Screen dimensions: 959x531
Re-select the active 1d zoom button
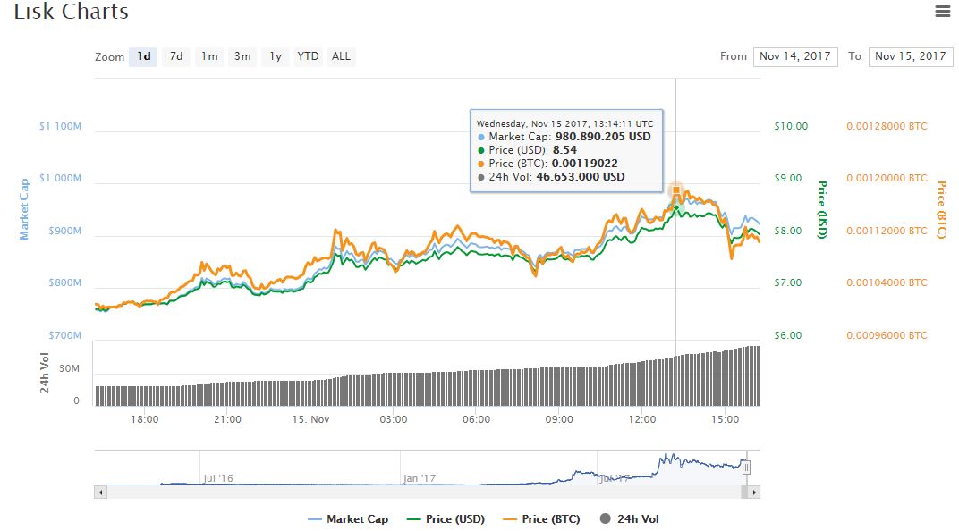[x=142, y=55]
